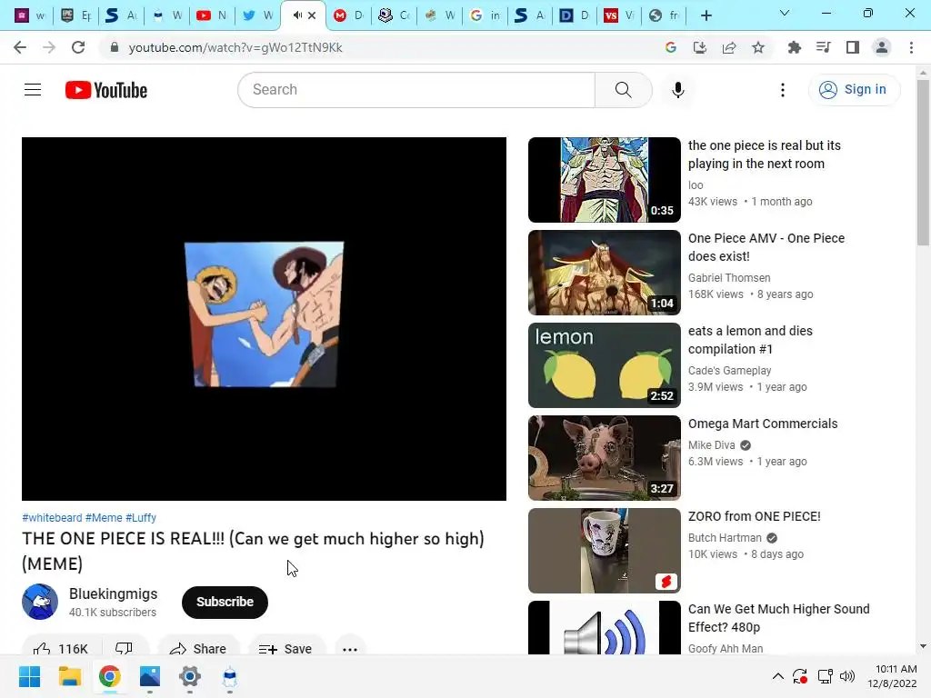Visit Gabriel Thomsen channel
Viewport: 931px width, 698px height.
tap(729, 278)
